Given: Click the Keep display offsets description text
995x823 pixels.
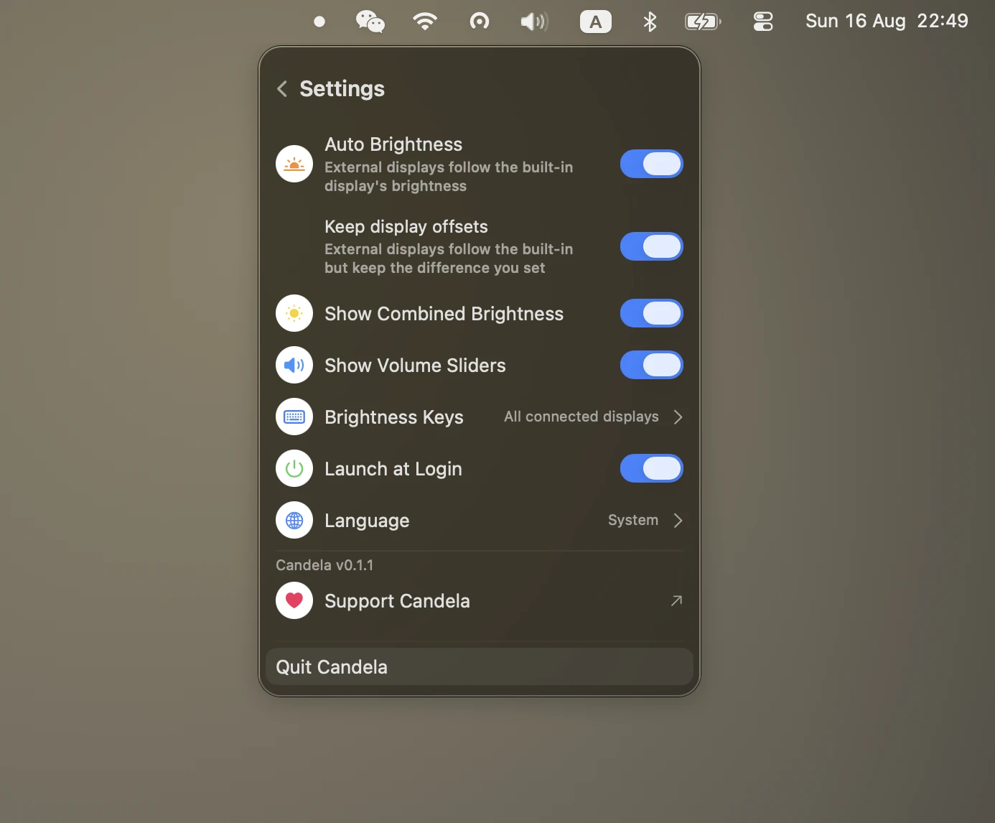Looking at the screenshot, I should pos(449,259).
